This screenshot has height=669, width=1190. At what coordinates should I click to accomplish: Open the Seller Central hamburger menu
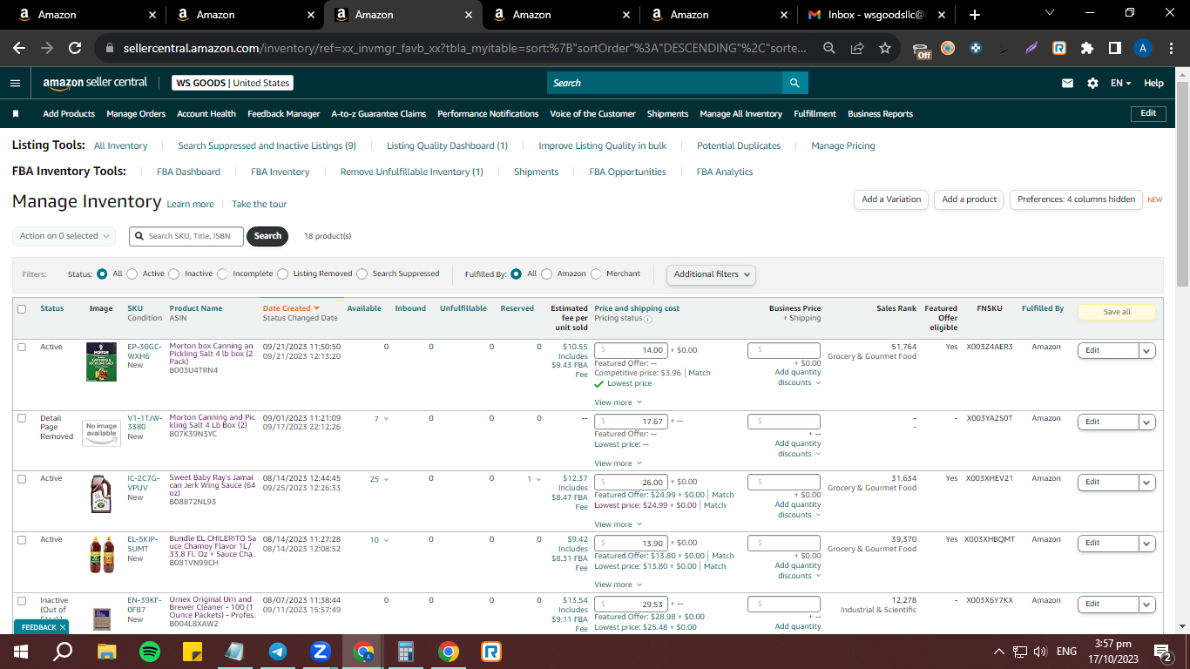pos(15,83)
